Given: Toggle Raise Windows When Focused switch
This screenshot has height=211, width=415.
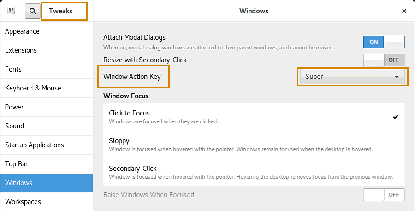Looking at the screenshot, I should (384, 195).
